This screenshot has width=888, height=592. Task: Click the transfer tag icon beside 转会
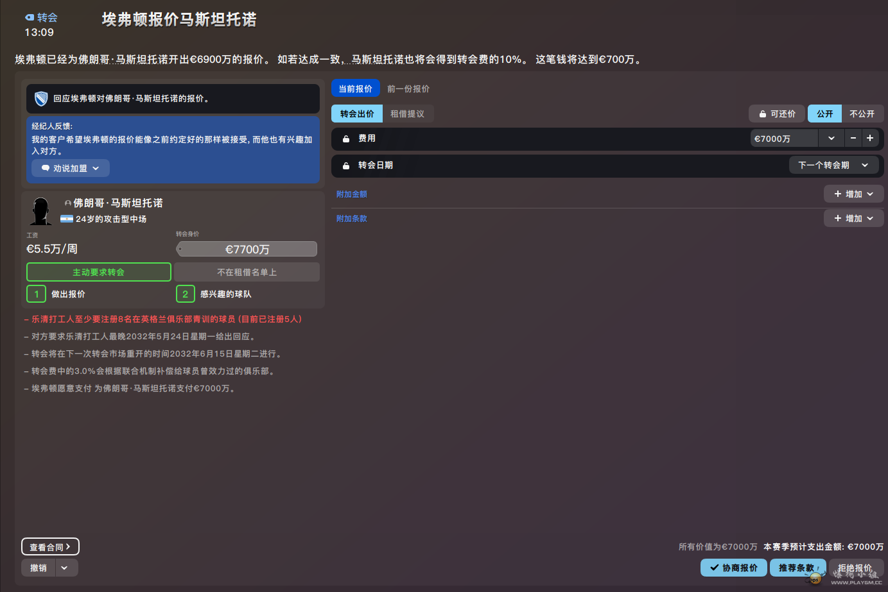tap(30, 17)
